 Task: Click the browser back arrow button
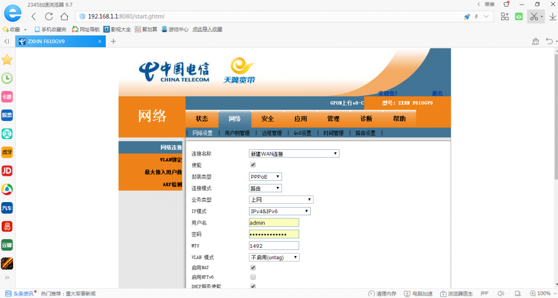pyautogui.click(x=34, y=16)
